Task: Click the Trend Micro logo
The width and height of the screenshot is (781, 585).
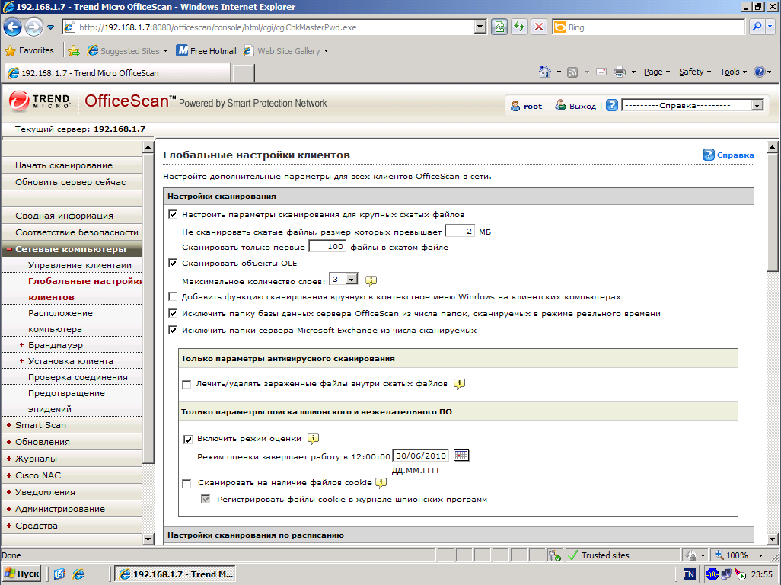Action: 39,101
